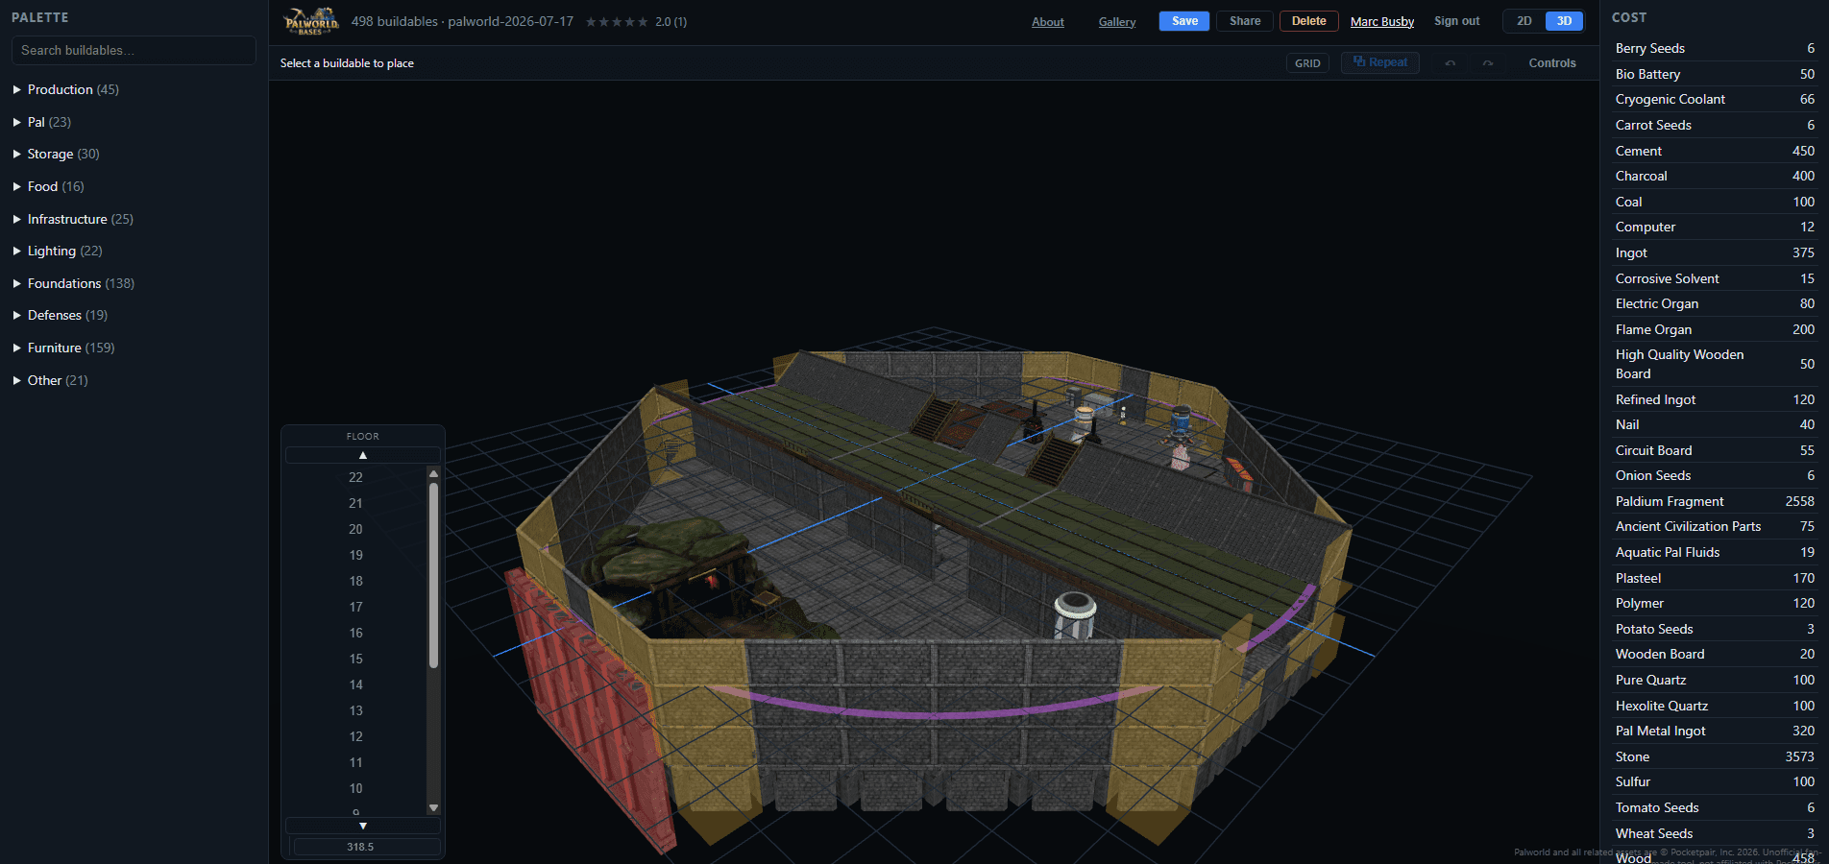Save the current base

coord(1184,21)
